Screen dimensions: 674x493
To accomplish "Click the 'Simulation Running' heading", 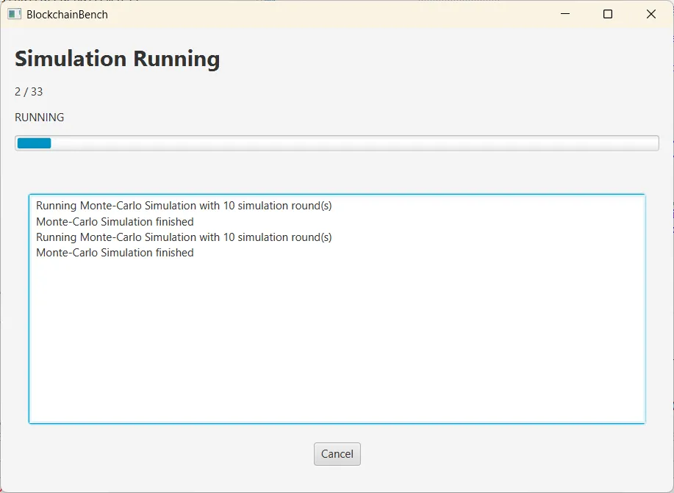I will click(x=118, y=59).
